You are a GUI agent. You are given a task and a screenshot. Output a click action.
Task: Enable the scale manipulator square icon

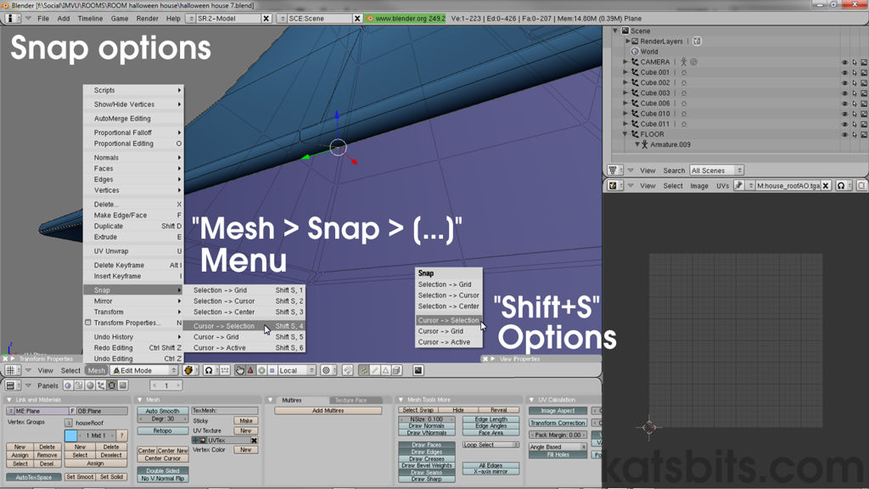click(x=272, y=370)
